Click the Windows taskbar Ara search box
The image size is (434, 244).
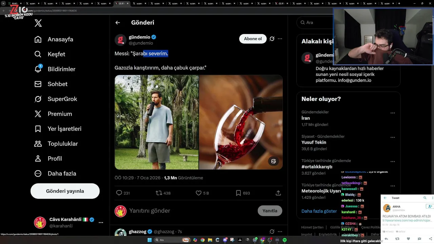point(172,240)
